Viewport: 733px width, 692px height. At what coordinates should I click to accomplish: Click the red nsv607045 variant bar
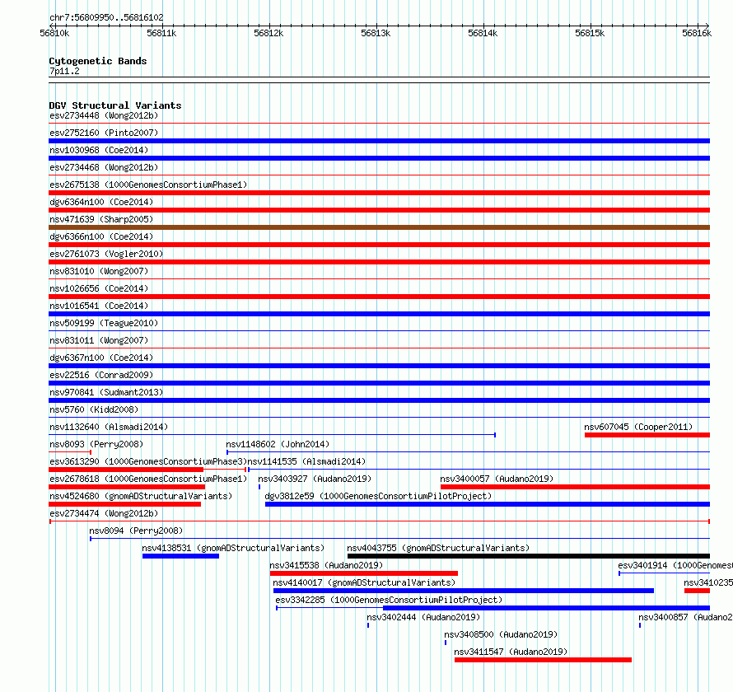point(647,435)
